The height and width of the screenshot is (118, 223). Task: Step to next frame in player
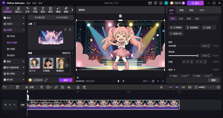pos(123,81)
